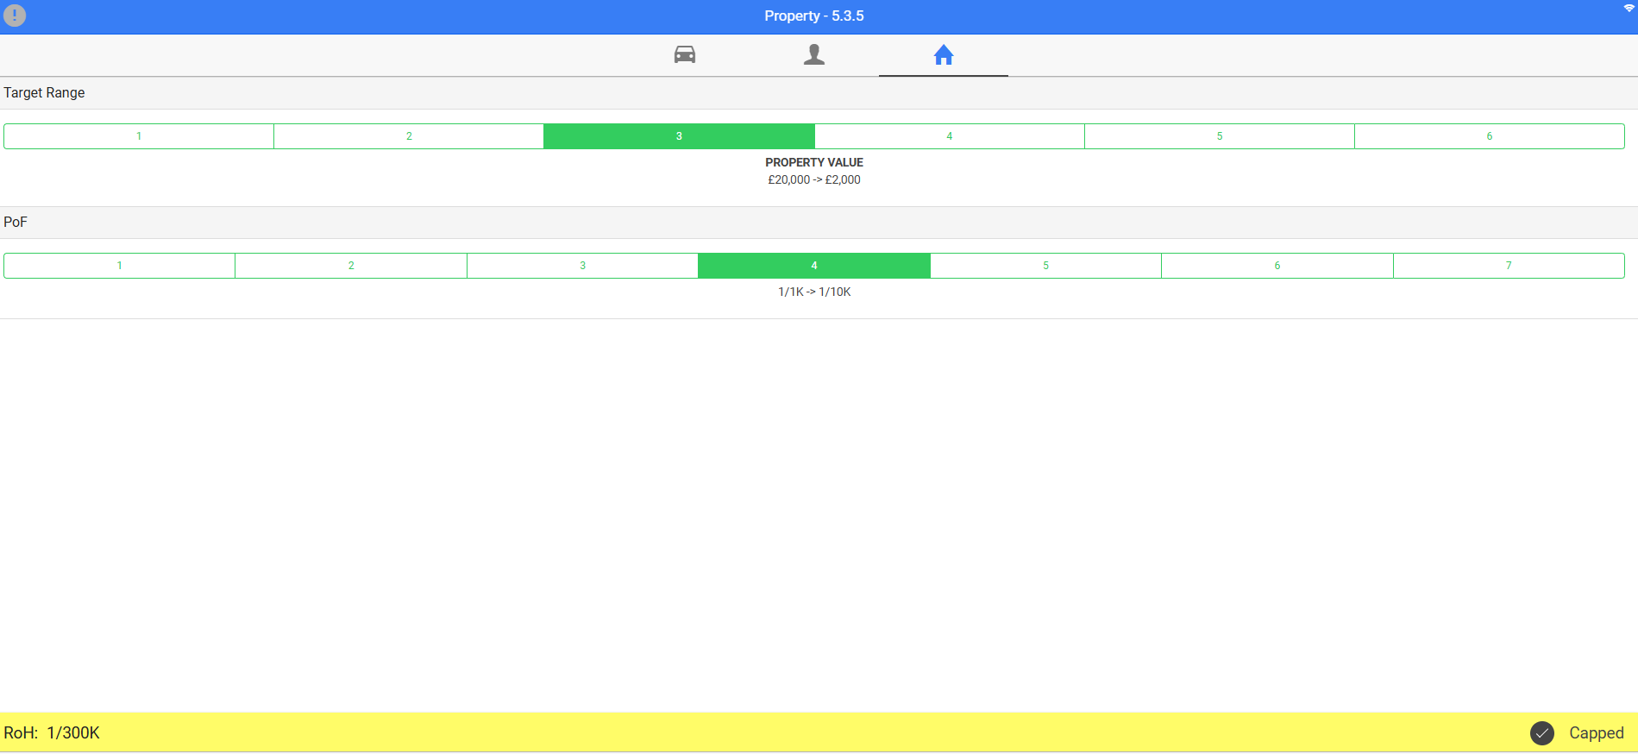Click the wifi status icon

tap(1629, 8)
